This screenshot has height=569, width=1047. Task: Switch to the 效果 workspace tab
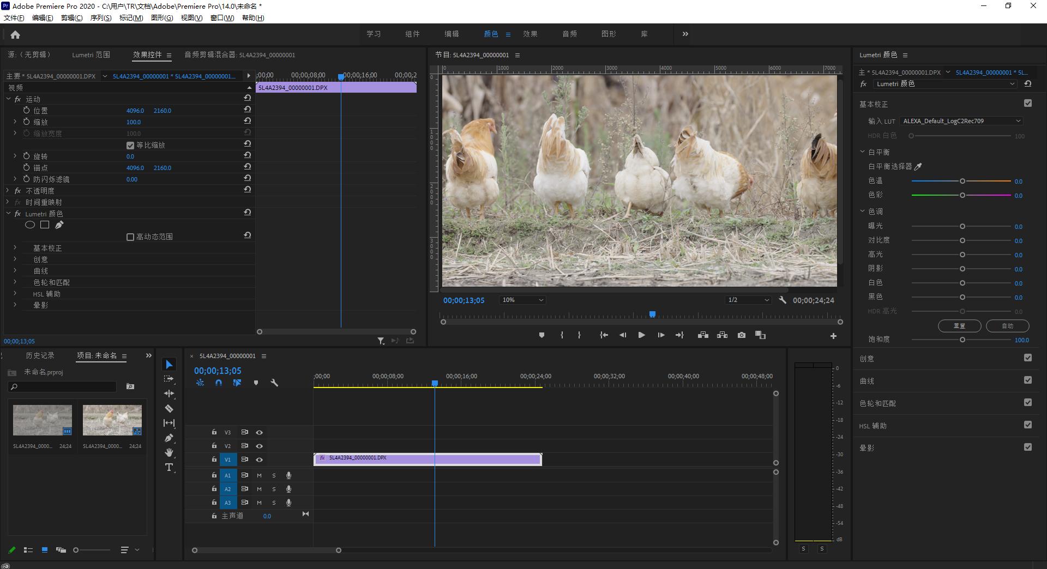coord(530,34)
